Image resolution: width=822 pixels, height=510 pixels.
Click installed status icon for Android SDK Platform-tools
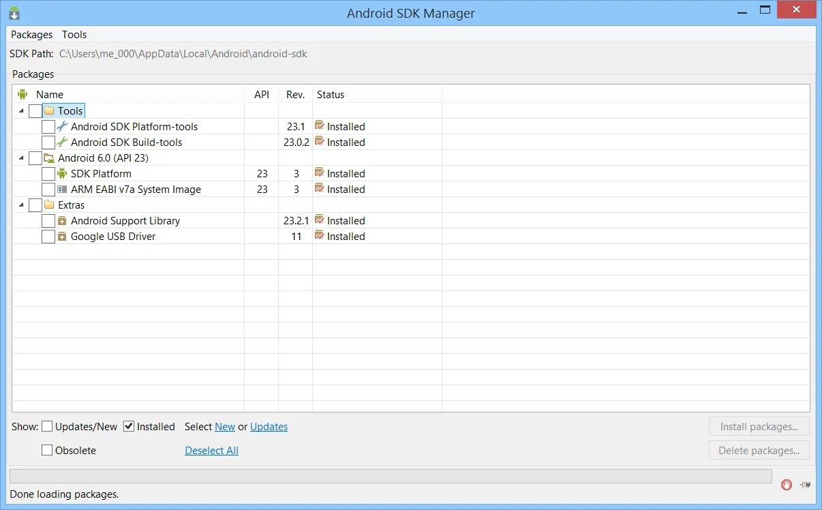319,125
